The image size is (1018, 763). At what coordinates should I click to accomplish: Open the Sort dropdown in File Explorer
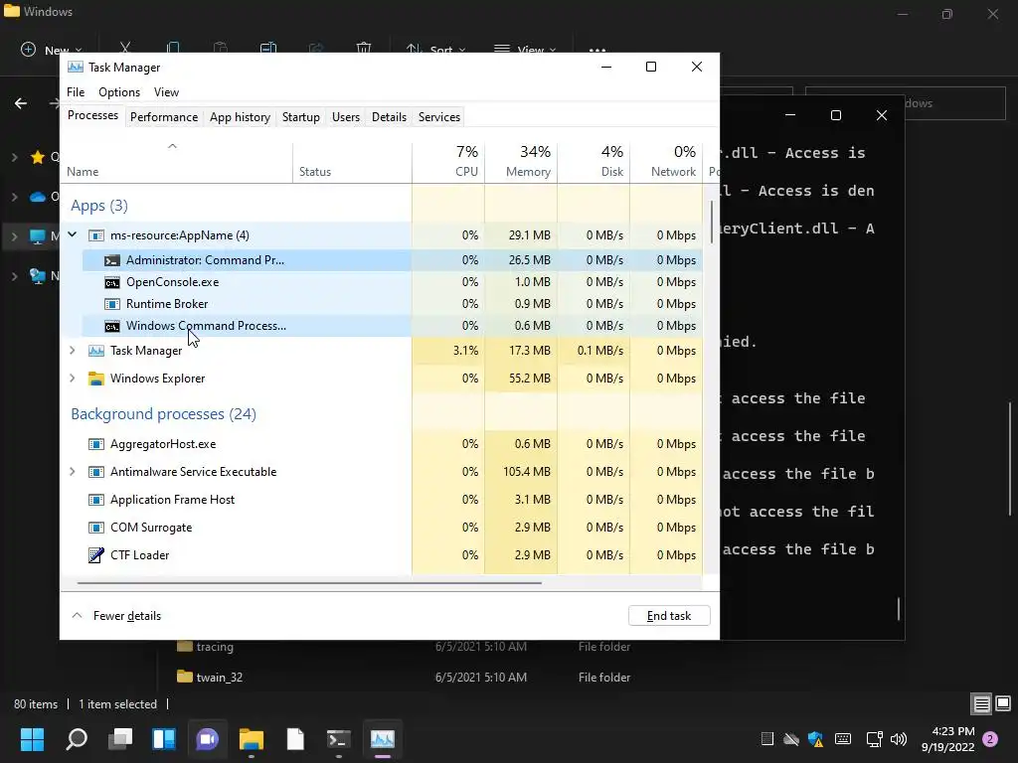pyautogui.click(x=435, y=50)
